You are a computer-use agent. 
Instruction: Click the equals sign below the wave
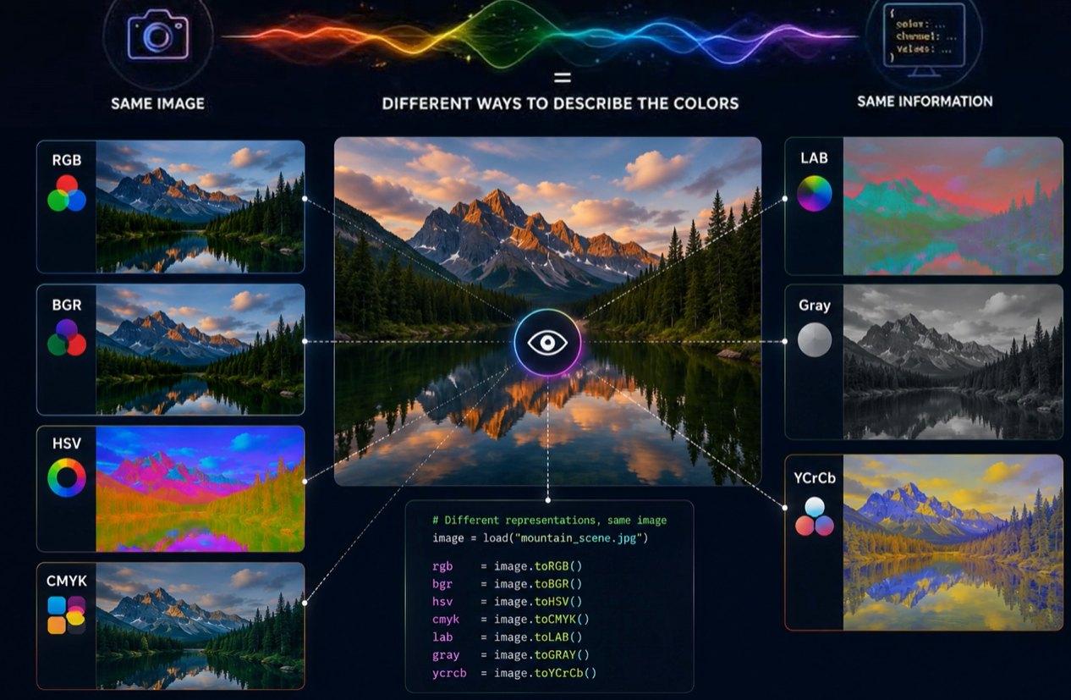pyautogui.click(x=562, y=79)
